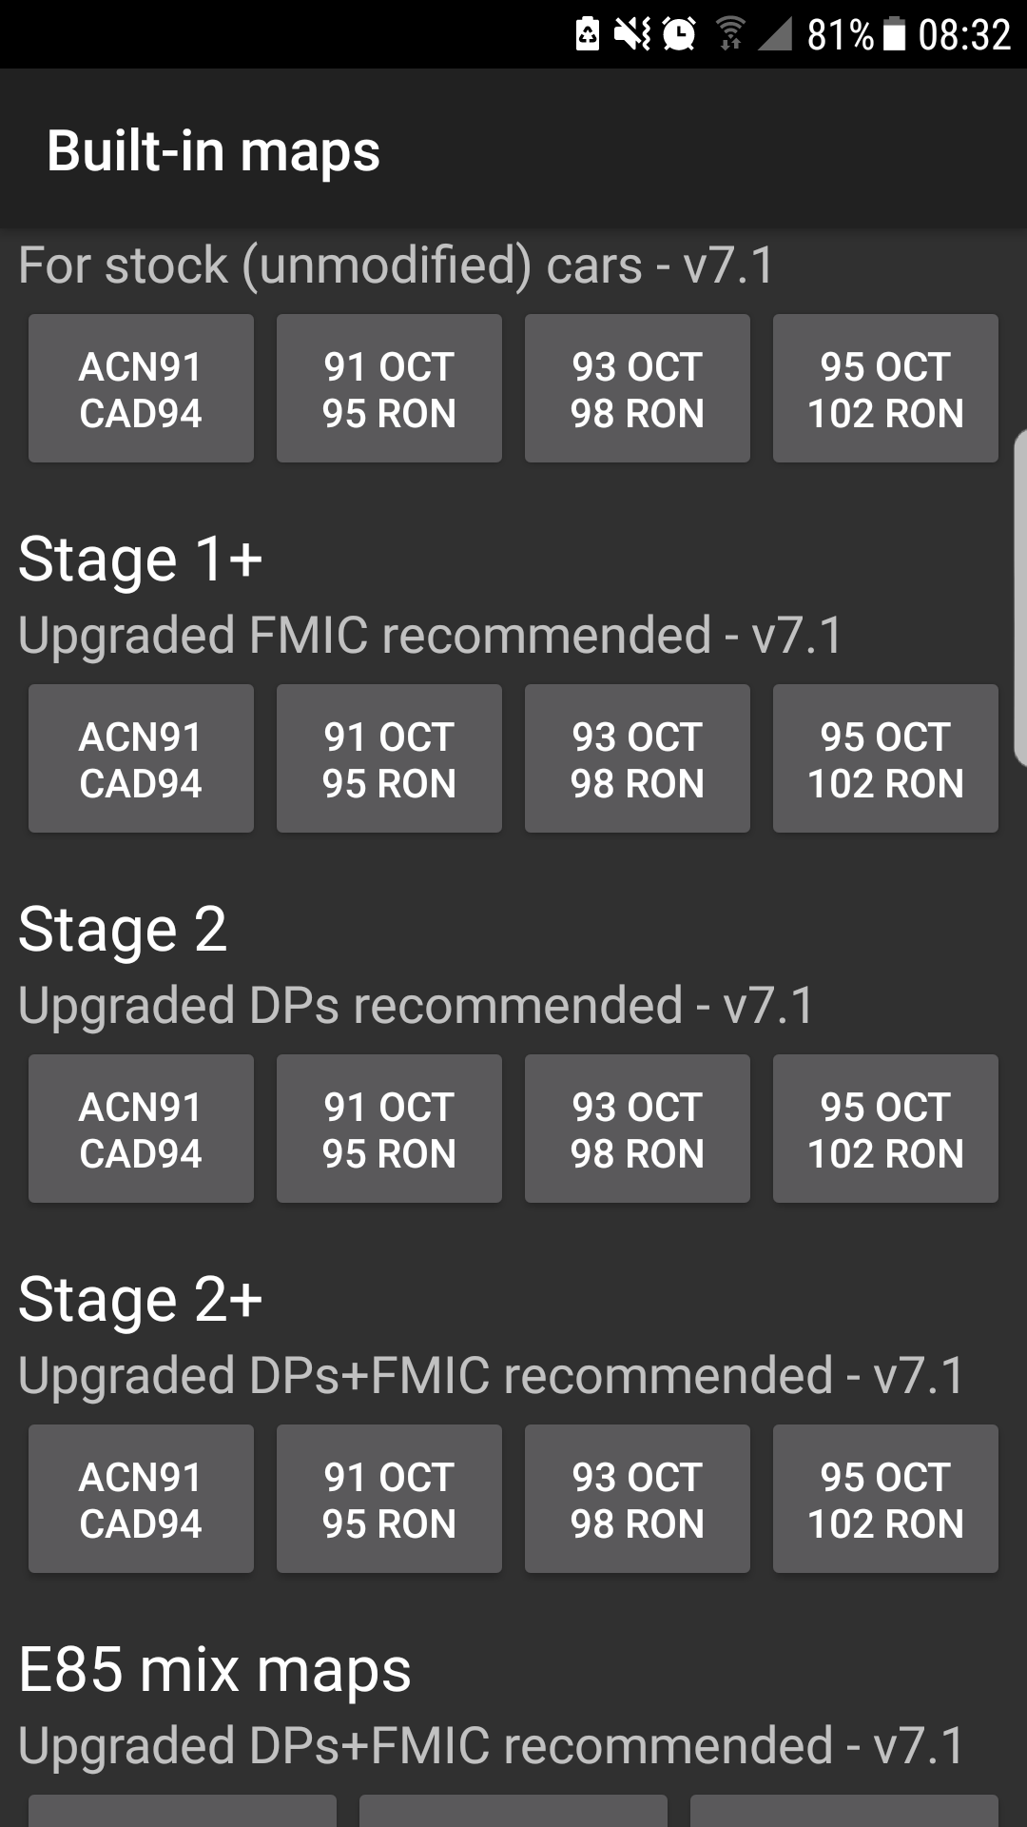
Task: Choose stock 91 OCT 95 RON map
Action: click(389, 389)
